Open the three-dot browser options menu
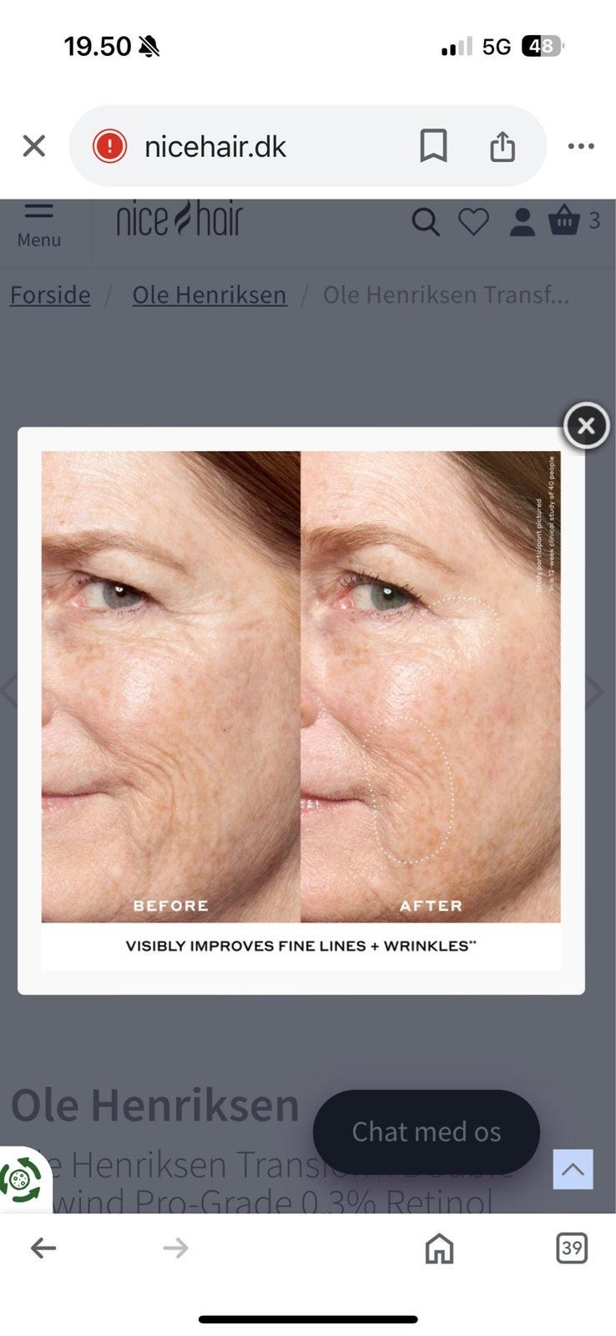The width and height of the screenshot is (616, 1336). (581, 146)
